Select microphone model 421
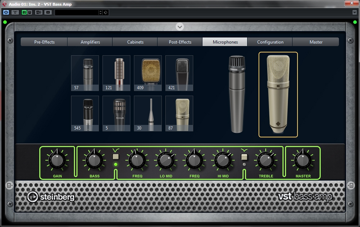Image resolution: width=360 pixels, height=227 pixels. (179, 73)
